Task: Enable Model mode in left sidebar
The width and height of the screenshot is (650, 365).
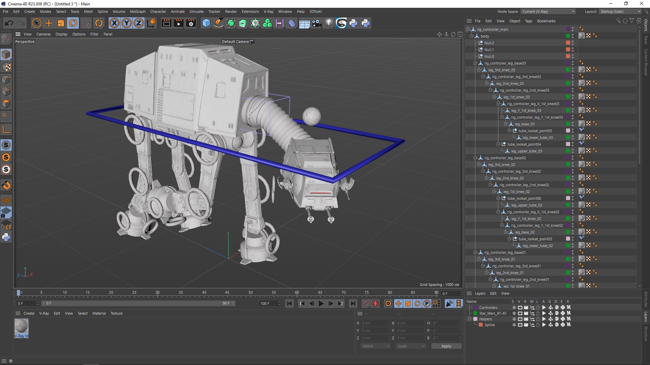Action: pyautogui.click(x=6, y=54)
